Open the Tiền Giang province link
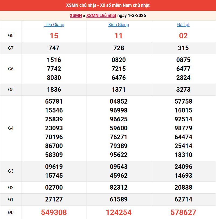Viewport: 216px width, 219px height. 54,25
